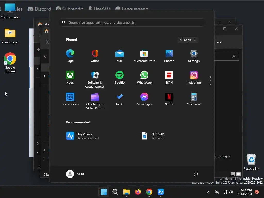
Task: Click back arrow in front File Explorer
Action: click(45, 56)
